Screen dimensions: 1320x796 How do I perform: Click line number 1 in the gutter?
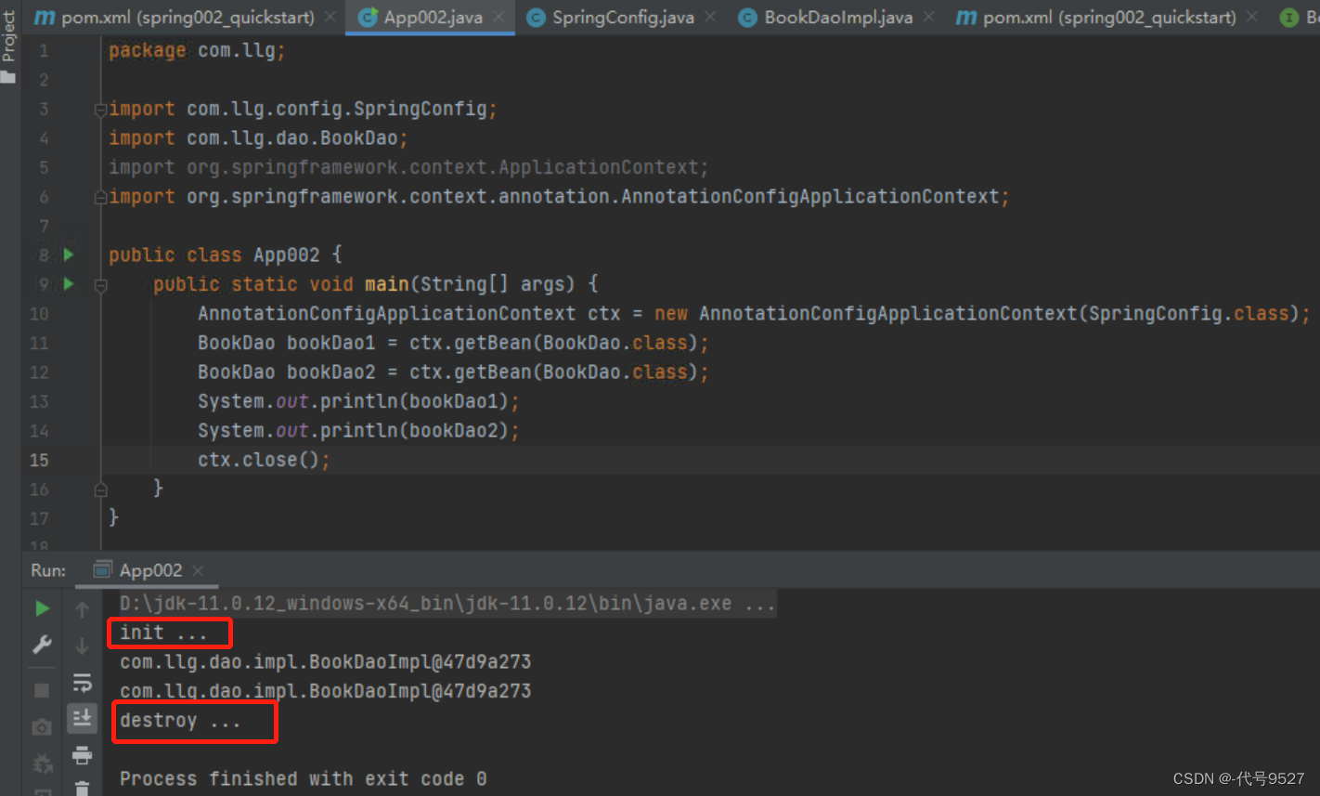[44, 51]
